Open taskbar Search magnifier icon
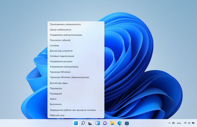Viewport: 197px width, 127px height. pyautogui.click(x=83, y=123)
